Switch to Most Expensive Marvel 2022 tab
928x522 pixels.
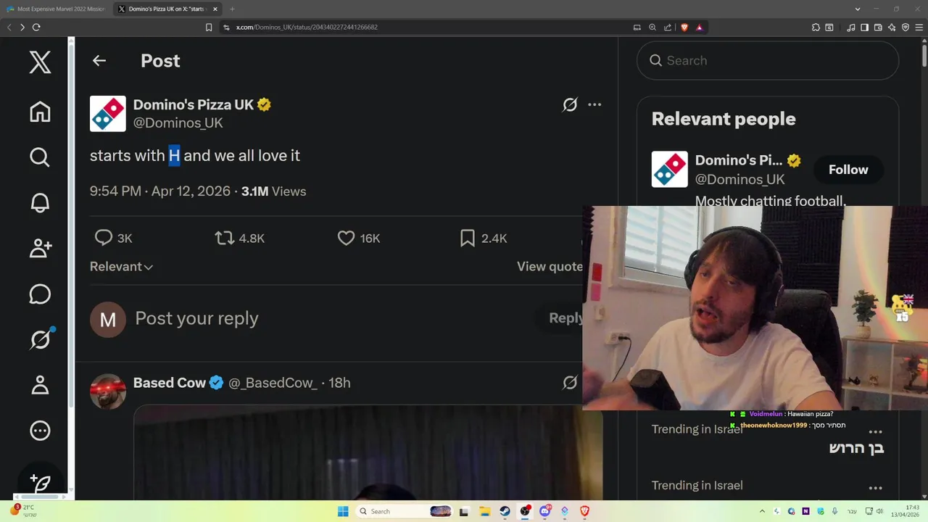[57, 9]
